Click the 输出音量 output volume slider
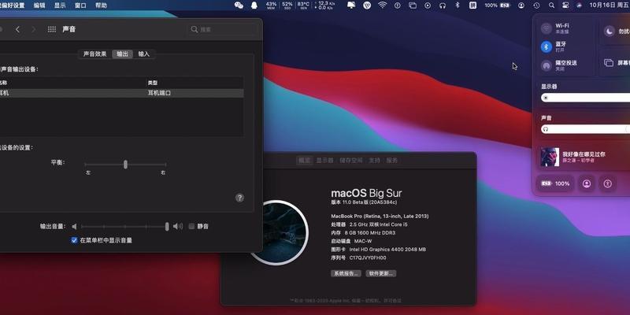Screen dimensions: 630x315 pyautogui.click(x=127, y=227)
